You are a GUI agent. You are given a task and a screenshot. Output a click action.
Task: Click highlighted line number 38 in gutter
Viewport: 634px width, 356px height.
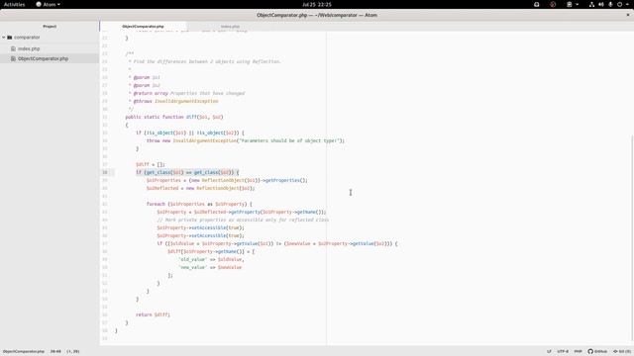[x=105, y=172]
